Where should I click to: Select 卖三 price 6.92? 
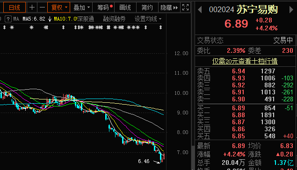coord(239,85)
